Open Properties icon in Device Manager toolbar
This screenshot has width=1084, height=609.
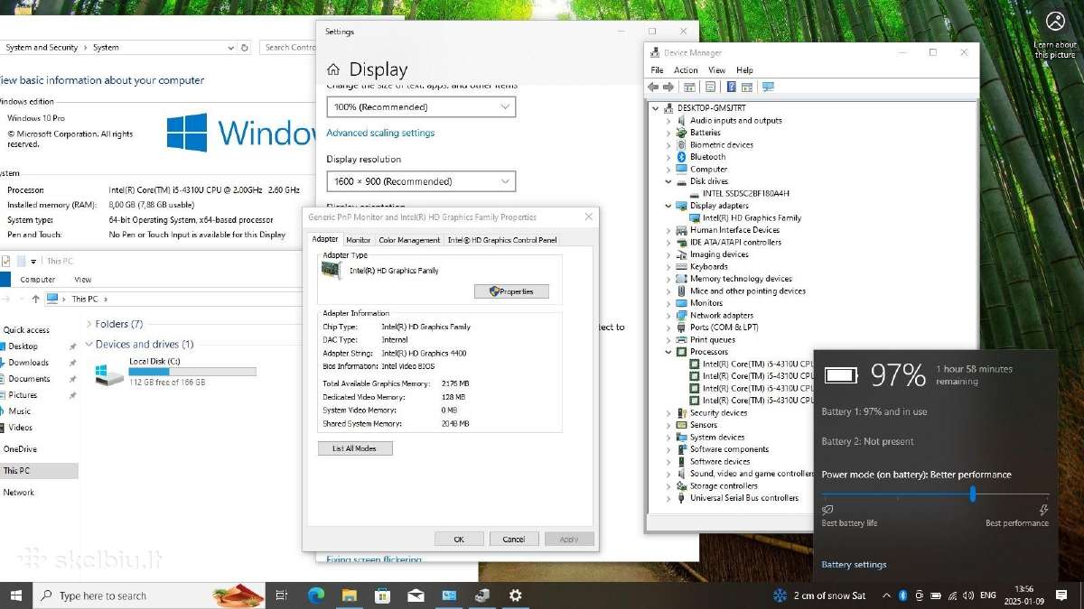(x=710, y=87)
